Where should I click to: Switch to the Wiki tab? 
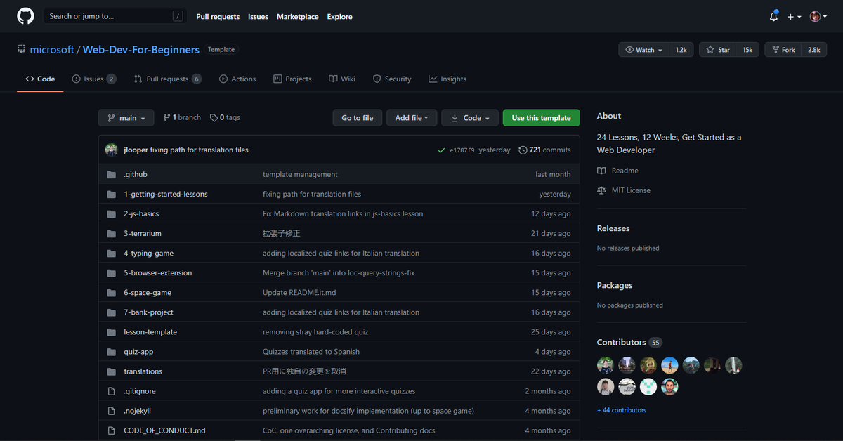pos(342,79)
